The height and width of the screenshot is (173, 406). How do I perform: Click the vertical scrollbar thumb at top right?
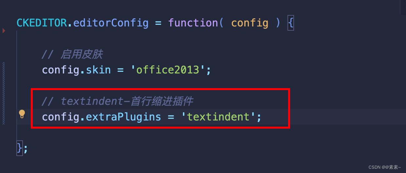pyautogui.click(x=403, y=7)
